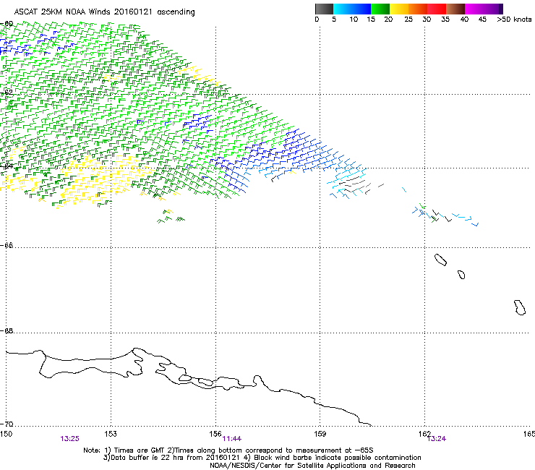Click the note 'Data buffer is 22 hrs' line
This screenshot has height=470, width=535.
point(262,458)
